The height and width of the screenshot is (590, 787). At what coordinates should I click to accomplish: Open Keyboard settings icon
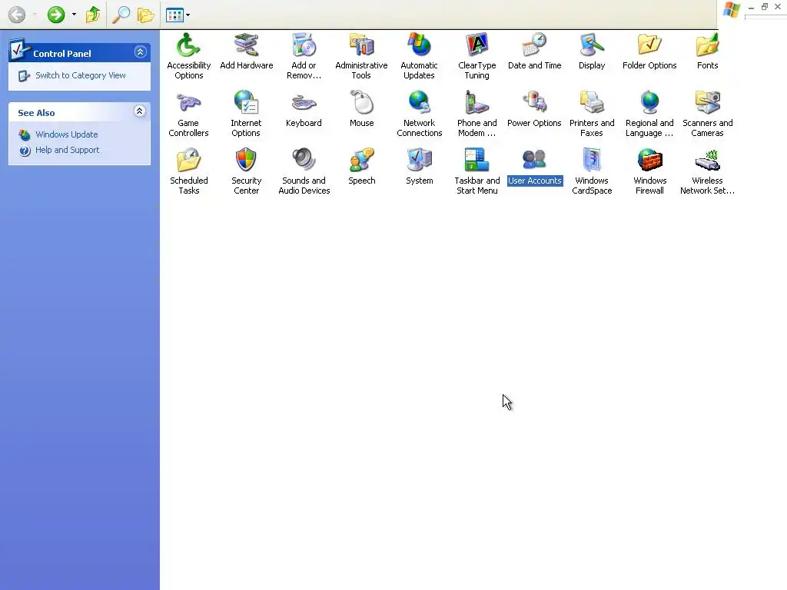pyautogui.click(x=304, y=103)
